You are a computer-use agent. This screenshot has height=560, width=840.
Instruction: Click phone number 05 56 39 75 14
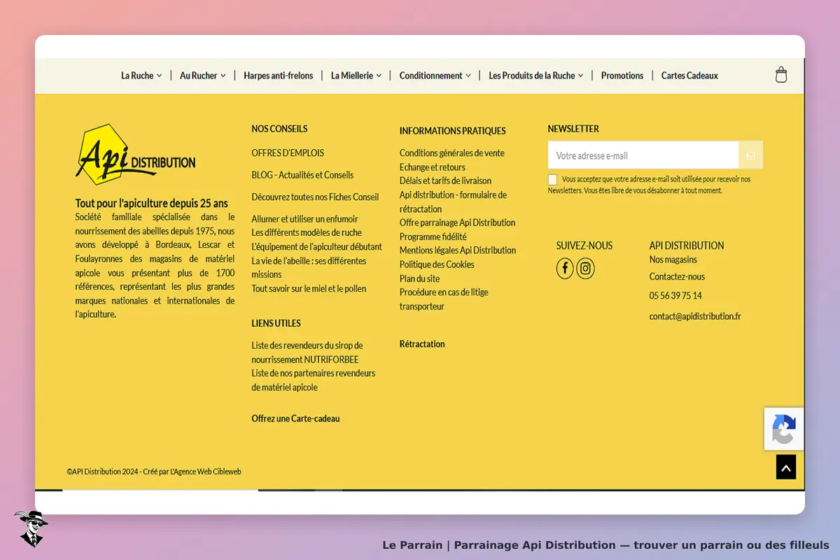(x=675, y=295)
